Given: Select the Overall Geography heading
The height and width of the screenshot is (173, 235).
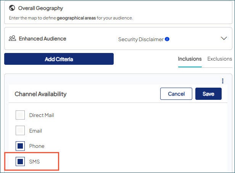Looking at the screenshot, I should [40, 8].
